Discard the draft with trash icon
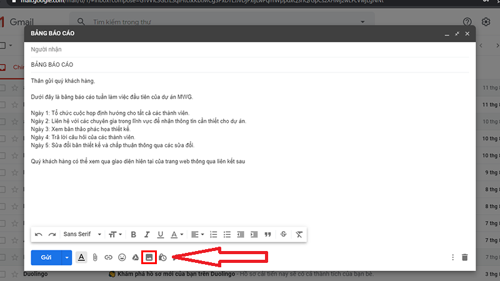This screenshot has height=281, width=500. (464, 257)
